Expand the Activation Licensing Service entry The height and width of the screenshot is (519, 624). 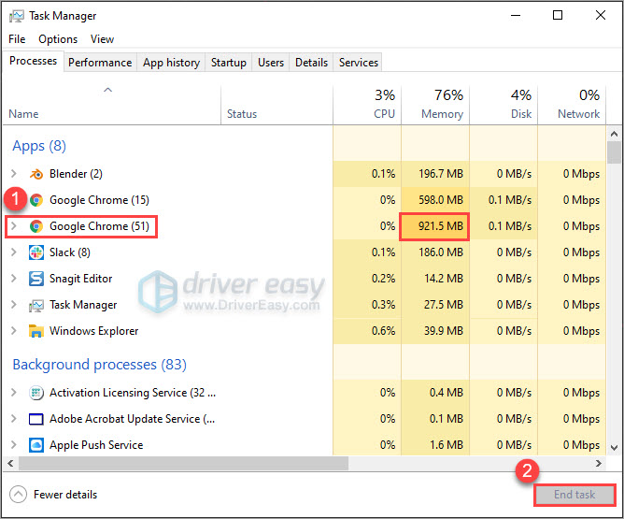(x=14, y=393)
